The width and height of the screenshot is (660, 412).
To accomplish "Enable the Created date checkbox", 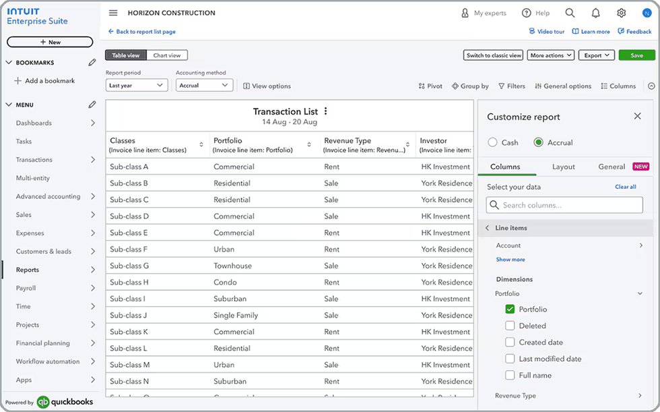I will tap(510, 343).
